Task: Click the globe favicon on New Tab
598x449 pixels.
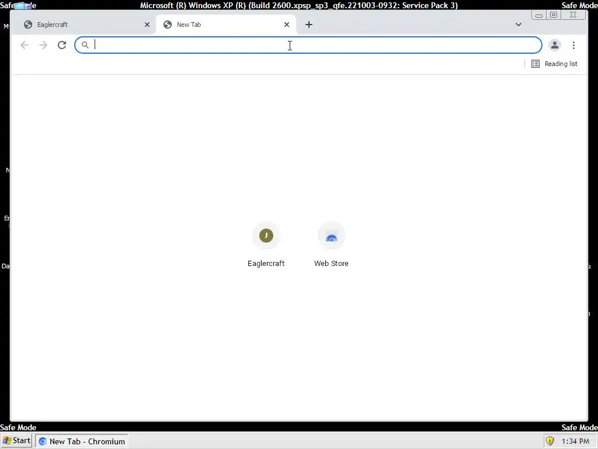Action: click(168, 25)
